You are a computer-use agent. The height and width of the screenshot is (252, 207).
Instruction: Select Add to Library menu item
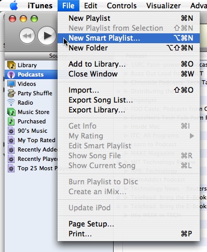point(129,64)
